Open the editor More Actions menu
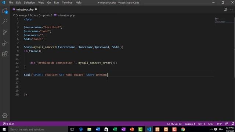Image resolution: width=235 pixels, height=132 pixels. [x=232, y=9]
